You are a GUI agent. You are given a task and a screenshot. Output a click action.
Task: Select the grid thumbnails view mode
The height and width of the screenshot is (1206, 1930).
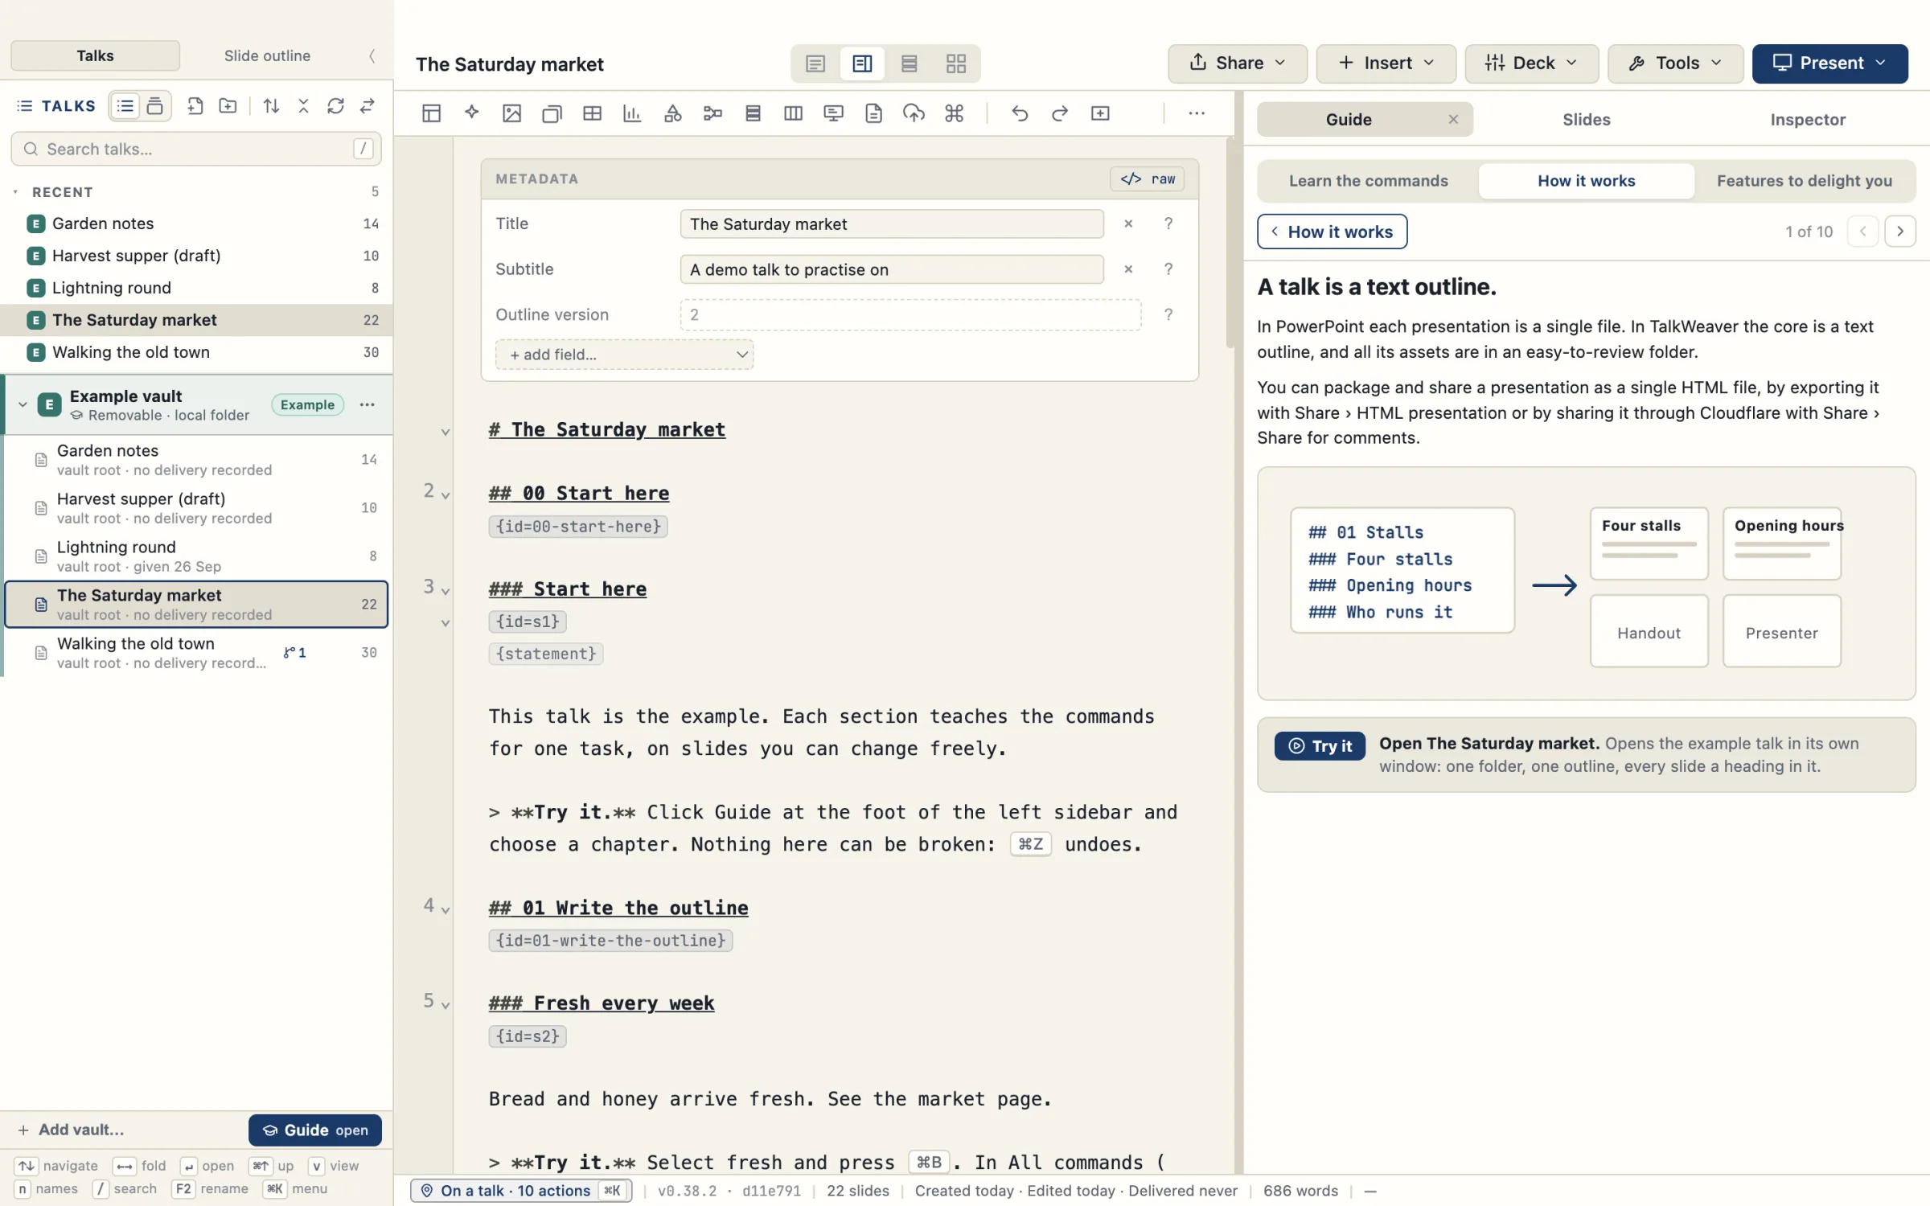click(955, 64)
